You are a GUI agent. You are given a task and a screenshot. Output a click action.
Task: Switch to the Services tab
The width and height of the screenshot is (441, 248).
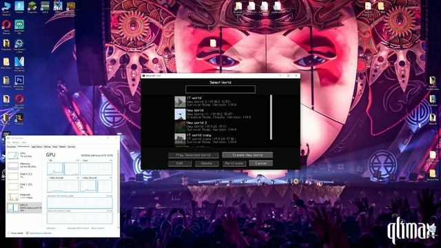pyautogui.click(x=71, y=147)
